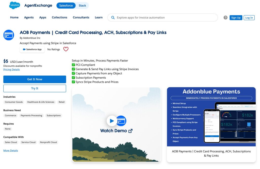Click the thumbnail caption under Addonblue image

pyautogui.click(x=211, y=154)
